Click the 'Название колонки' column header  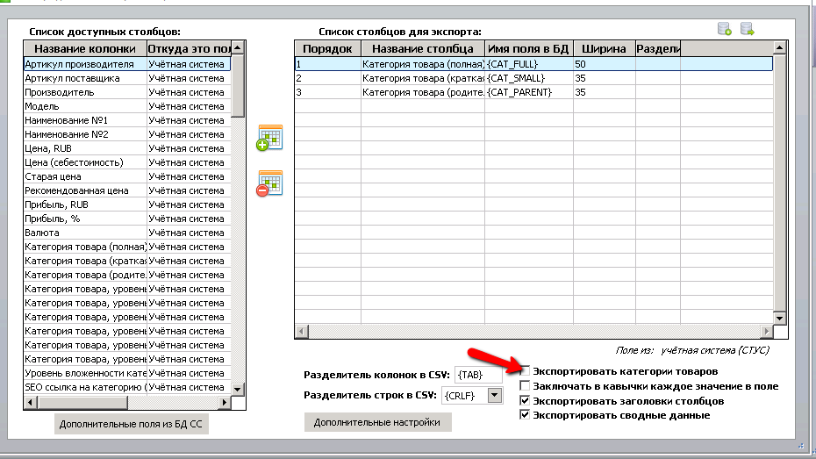pos(85,49)
